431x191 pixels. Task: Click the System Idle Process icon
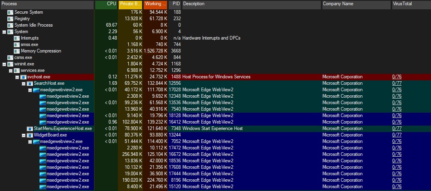10,25
